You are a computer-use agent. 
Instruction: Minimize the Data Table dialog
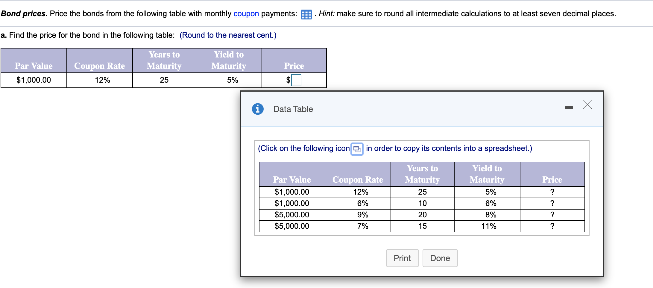(569, 107)
